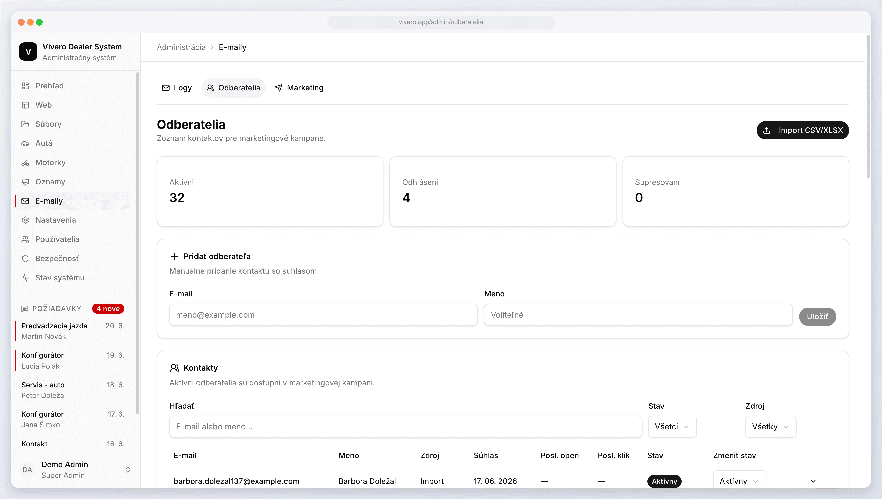Click the Autá car icon
This screenshot has width=882, height=499.
tap(25, 143)
